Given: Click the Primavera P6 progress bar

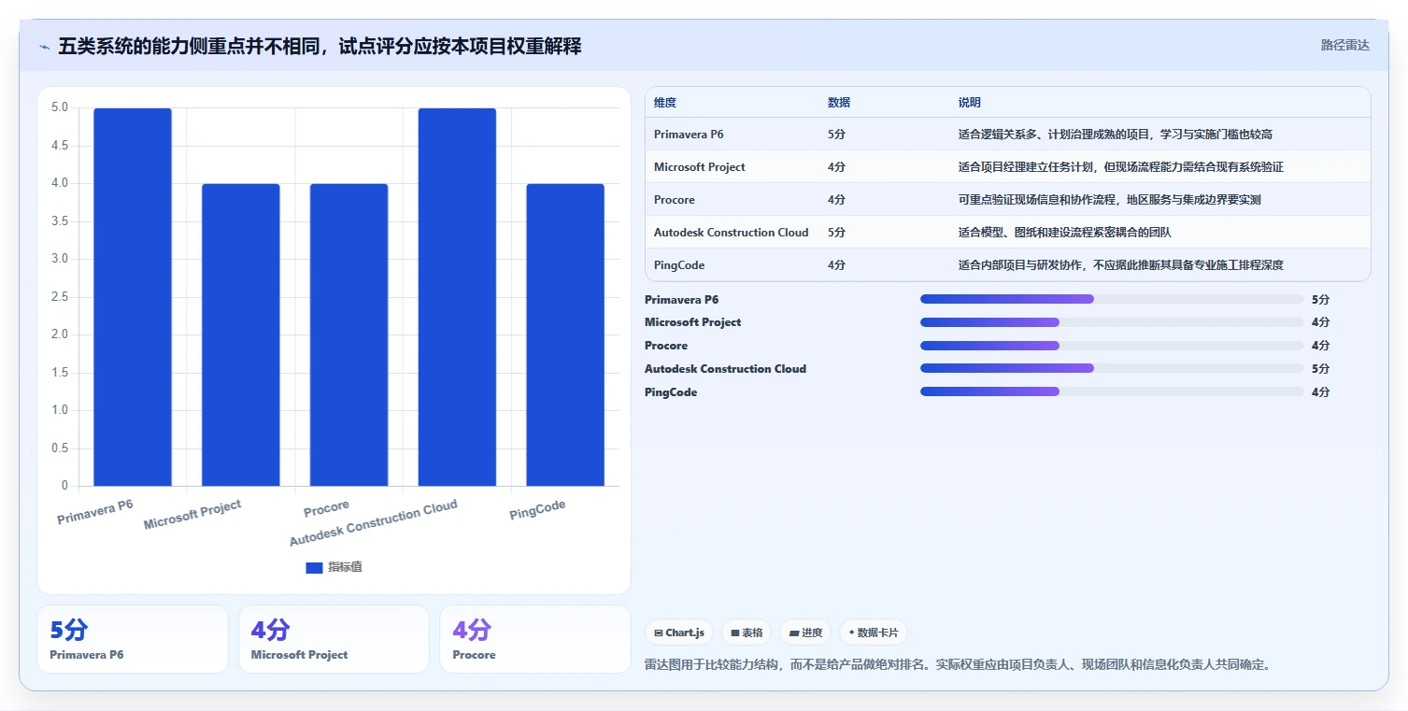Looking at the screenshot, I should [x=1112, y=299].
